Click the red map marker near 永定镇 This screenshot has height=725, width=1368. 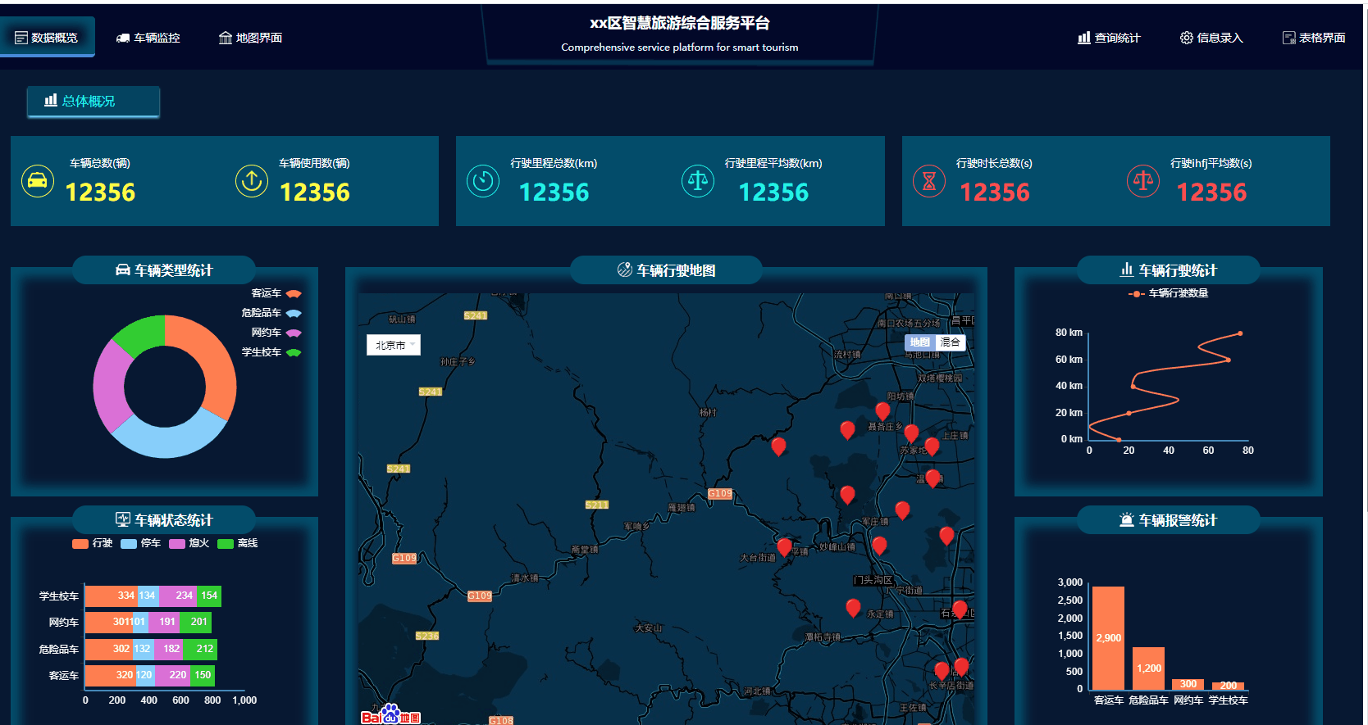(853, 607)
